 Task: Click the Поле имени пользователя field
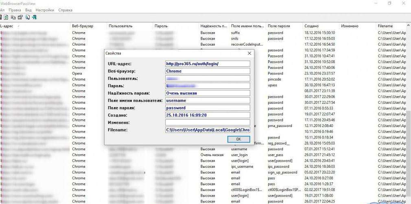[208, 101]
